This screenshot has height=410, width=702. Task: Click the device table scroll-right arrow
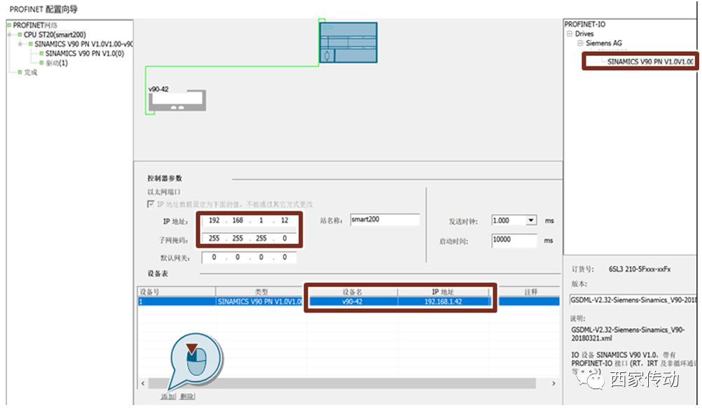click(x=553, y=383)
